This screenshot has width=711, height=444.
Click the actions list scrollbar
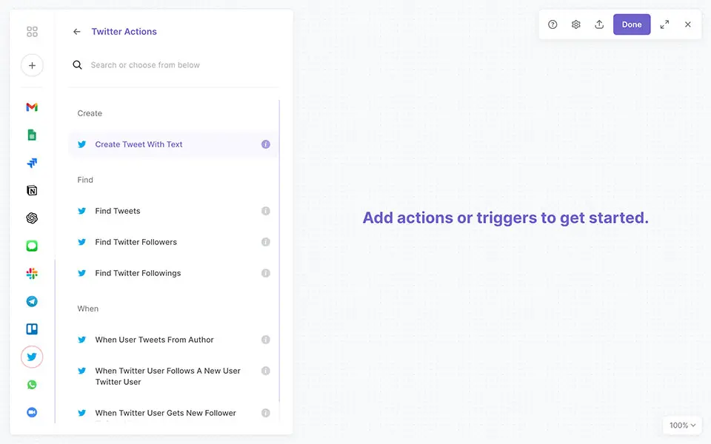279,251
